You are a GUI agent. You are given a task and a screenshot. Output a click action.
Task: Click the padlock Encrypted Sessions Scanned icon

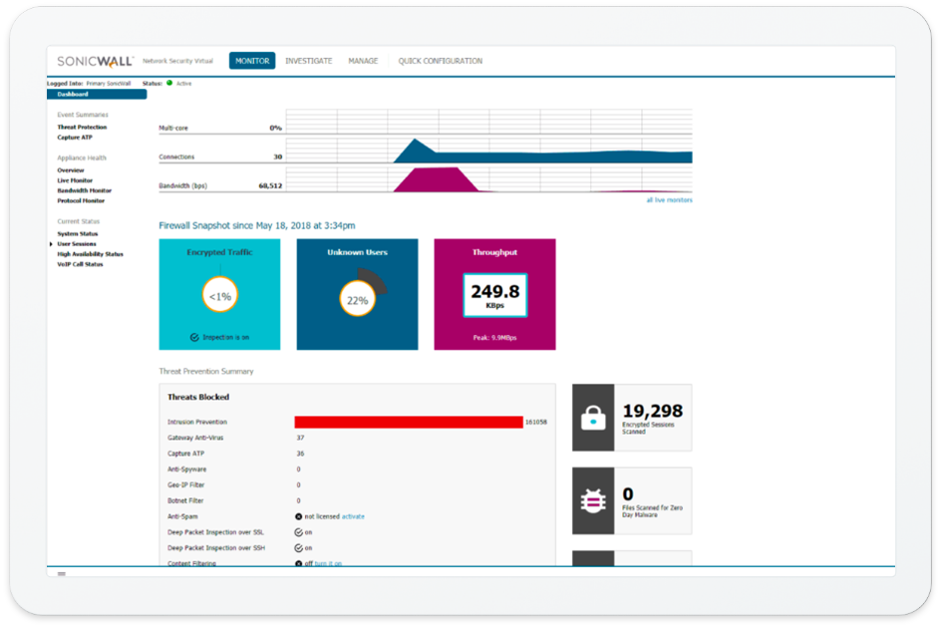(x=593, y=418)
